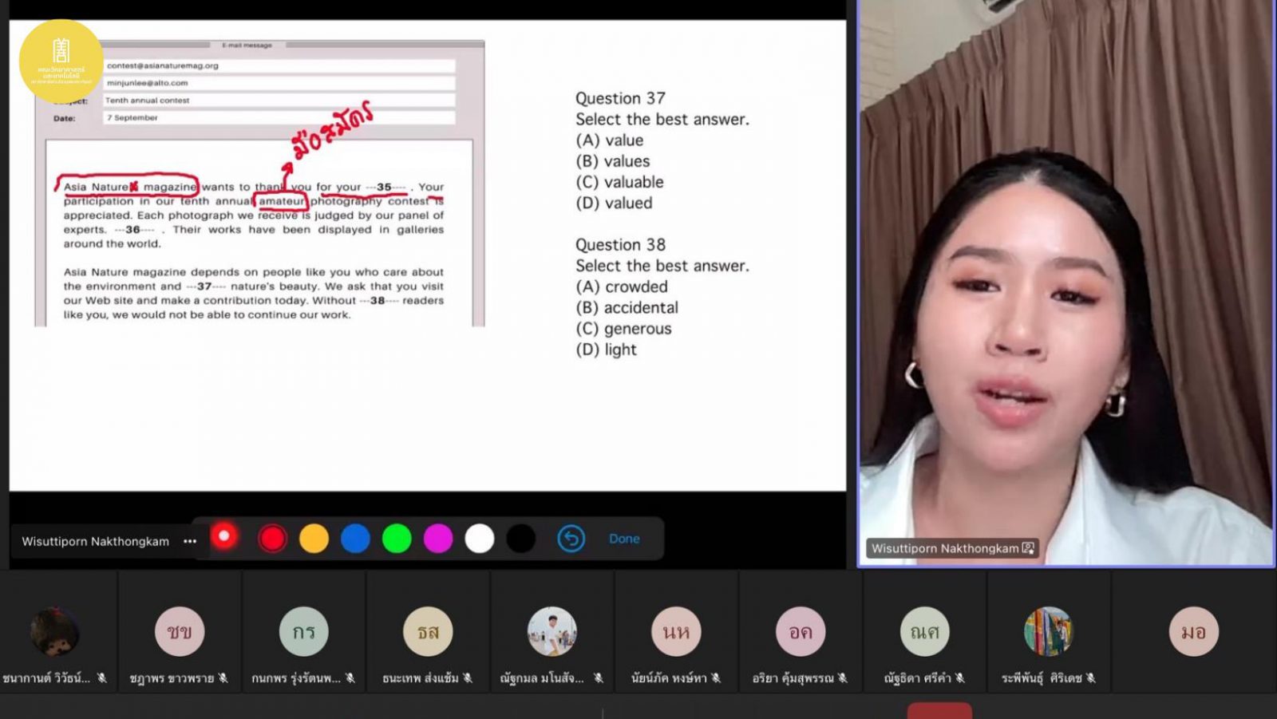Click Wisuttiporn Nakthongkam presenter video tile
This screenshot has height=719, width=1277.
click(x=1066, y=283)
